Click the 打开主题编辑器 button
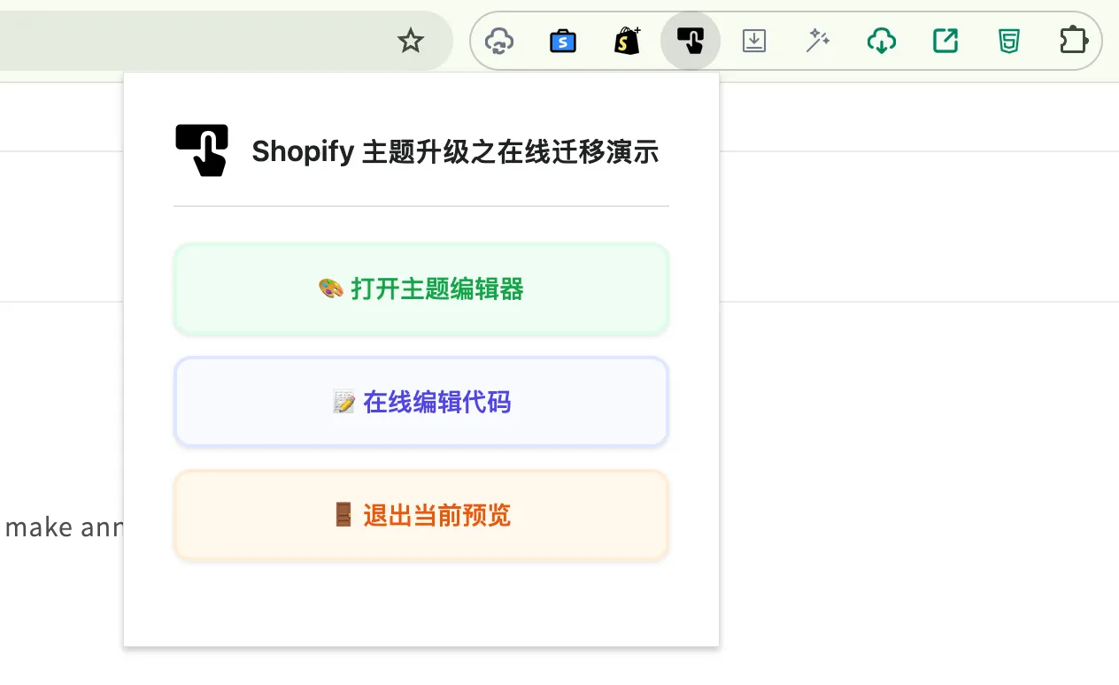 tap(421, 289)
